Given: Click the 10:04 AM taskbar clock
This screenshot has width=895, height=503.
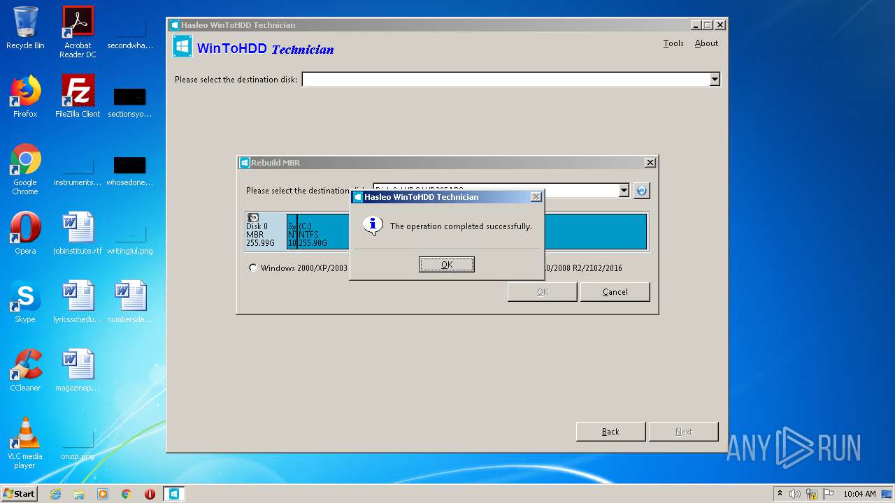Looking at the screenshot, I should 859,494.
